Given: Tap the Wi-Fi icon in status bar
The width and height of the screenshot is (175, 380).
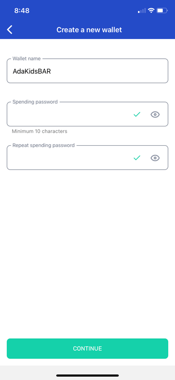Looking at the screenshot, I should pos(151,11).
